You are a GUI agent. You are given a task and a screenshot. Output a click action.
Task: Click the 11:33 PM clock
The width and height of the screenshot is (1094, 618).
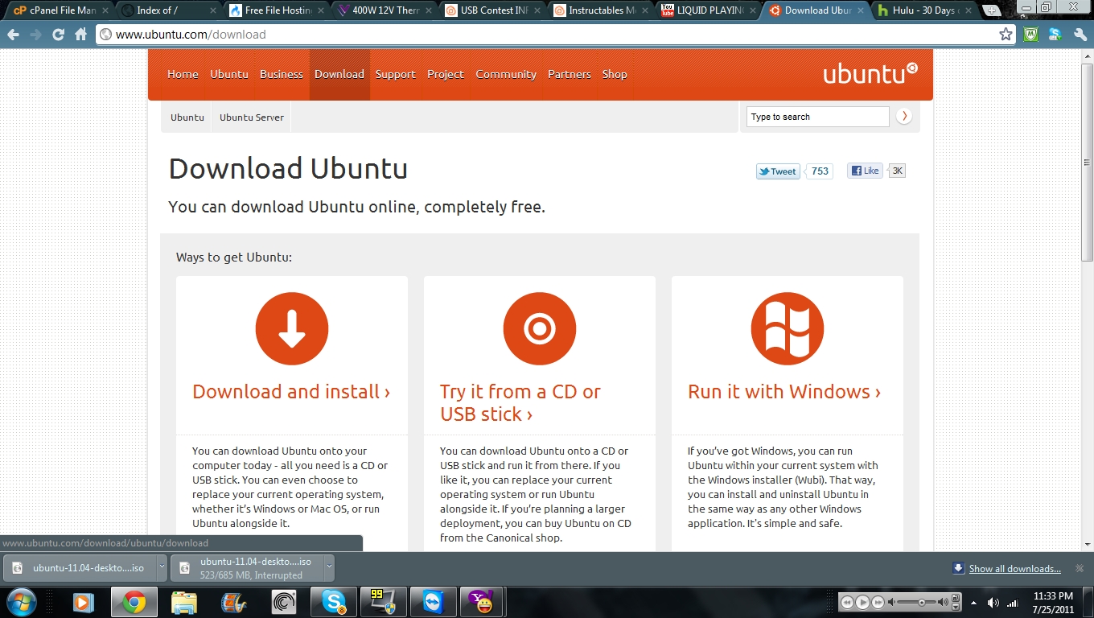click(x=1054, y=595)
